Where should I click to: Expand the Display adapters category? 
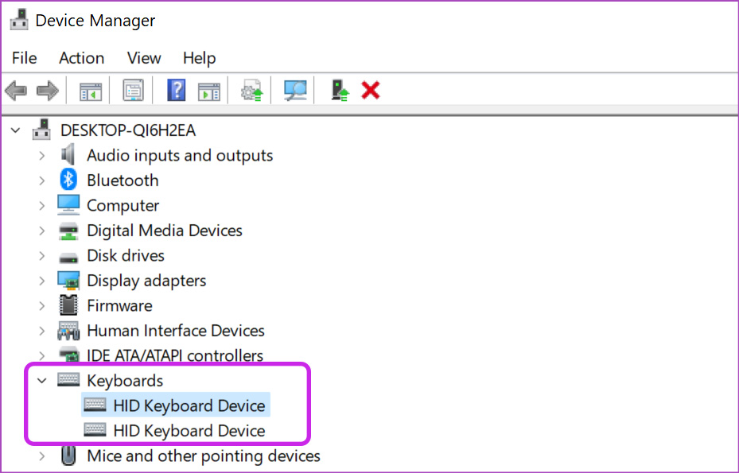tap(42, 281)
